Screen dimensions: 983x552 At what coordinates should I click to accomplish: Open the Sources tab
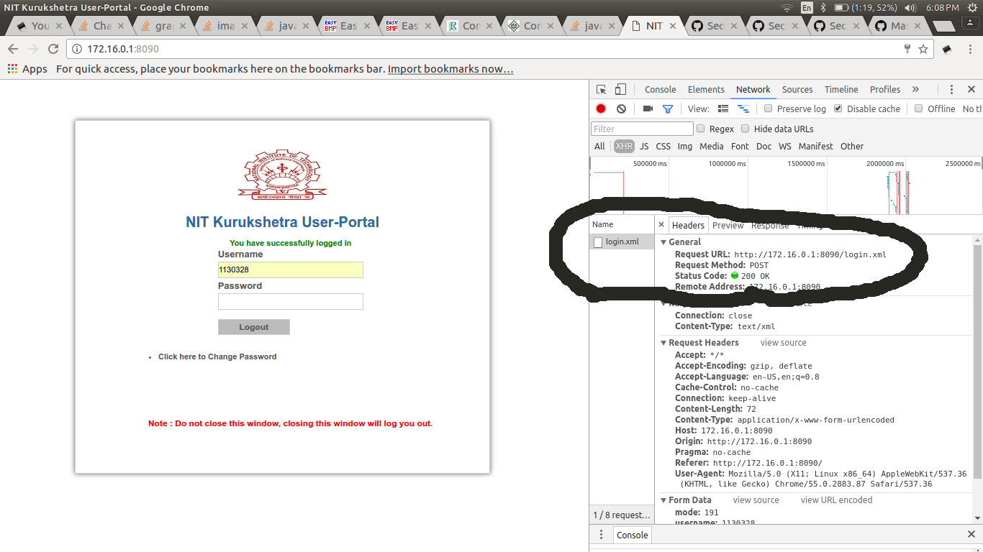tap(797, 90)
